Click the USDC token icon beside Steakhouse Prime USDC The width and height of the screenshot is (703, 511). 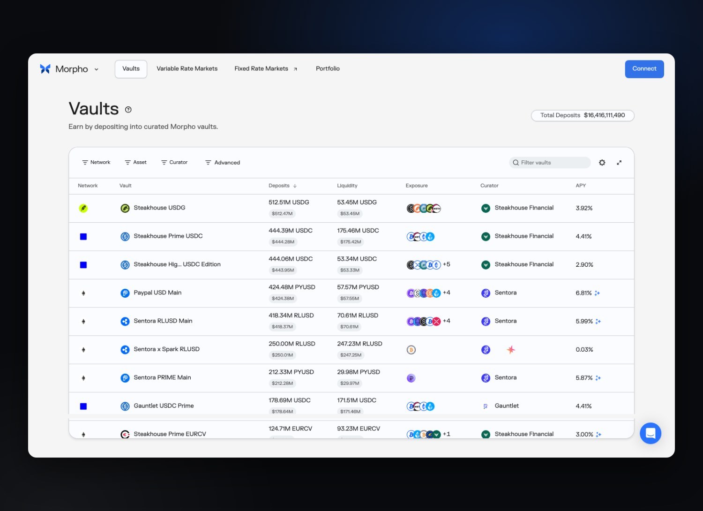[x=125, y=237]
